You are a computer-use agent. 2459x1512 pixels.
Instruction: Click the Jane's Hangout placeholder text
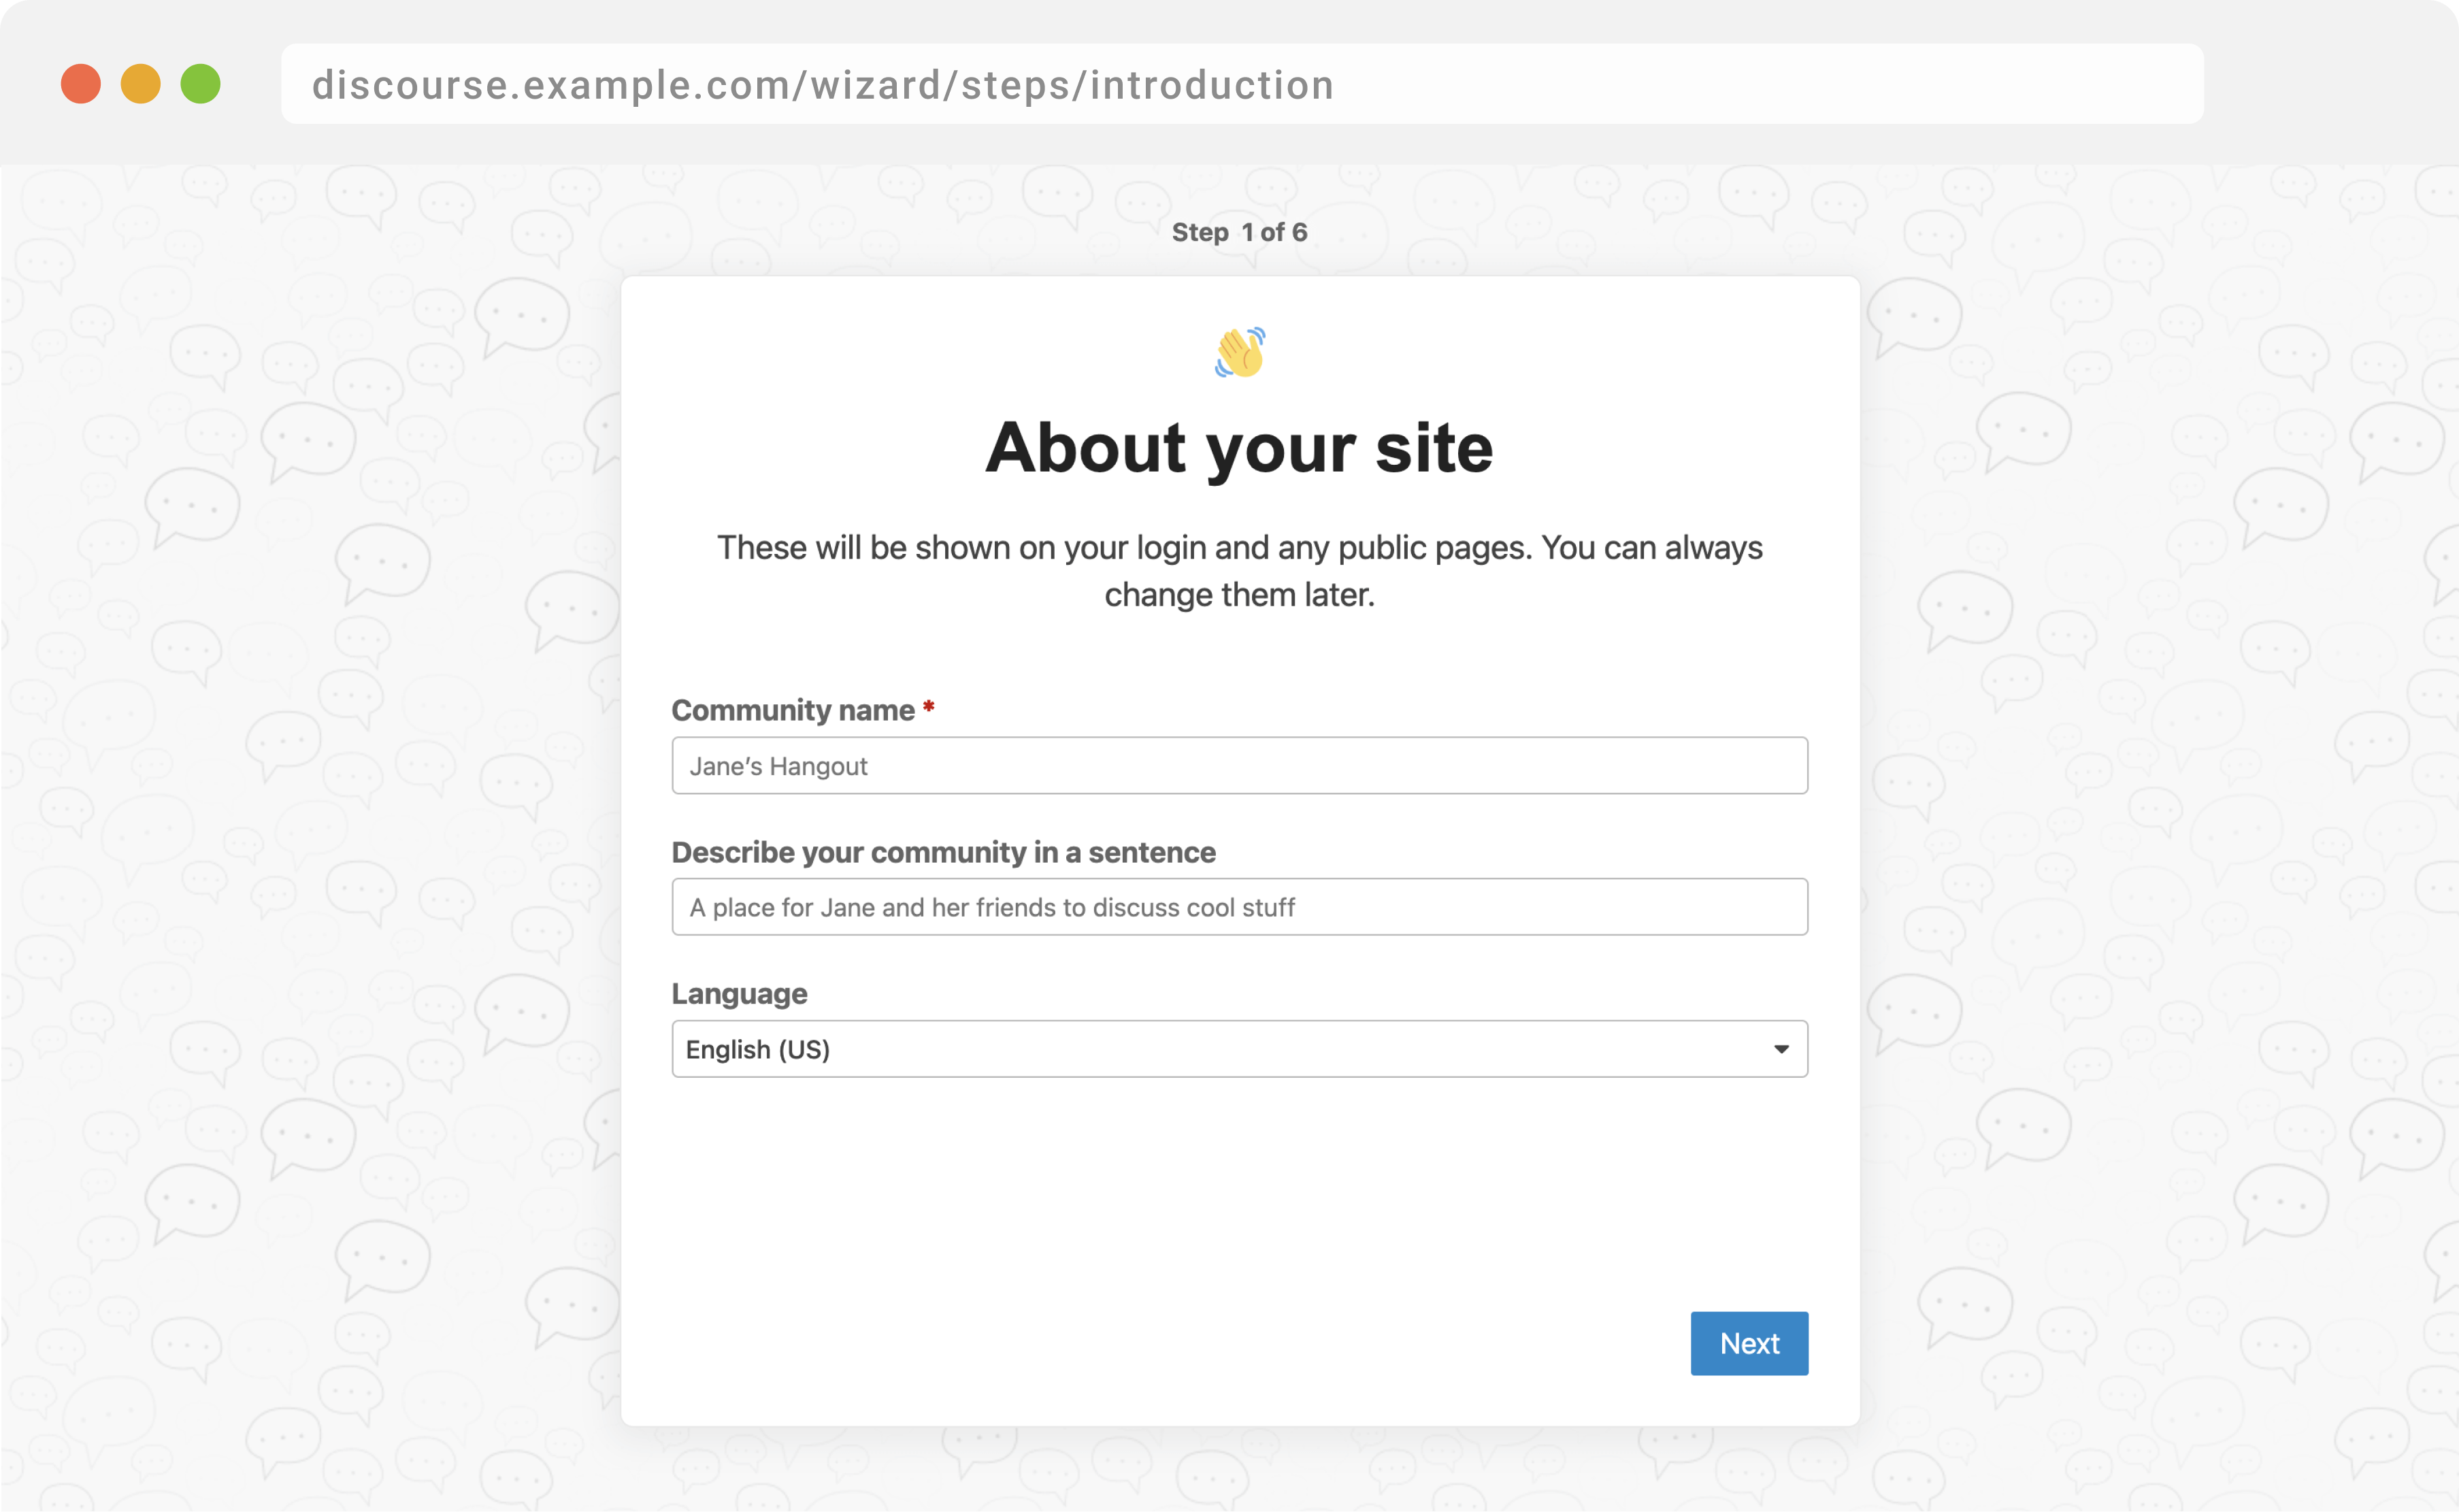pyautogui.click(x=778, y=766)
